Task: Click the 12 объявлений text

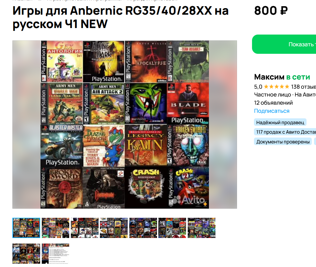Action: 273,103
